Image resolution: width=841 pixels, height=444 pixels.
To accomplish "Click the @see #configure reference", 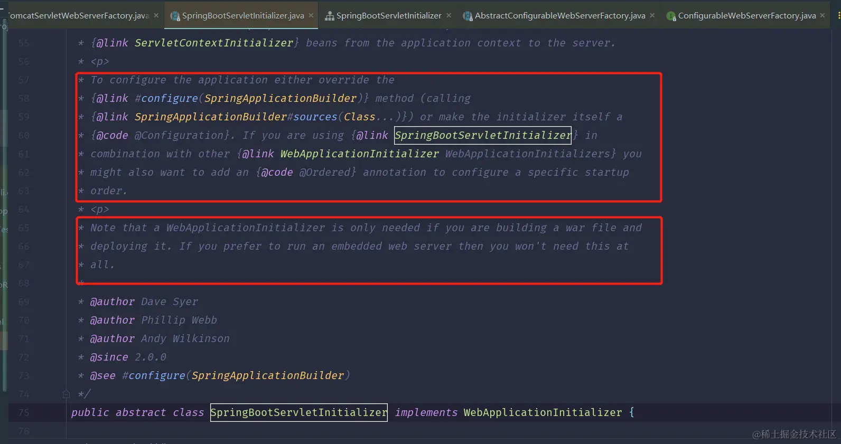I will click(154, 375).
